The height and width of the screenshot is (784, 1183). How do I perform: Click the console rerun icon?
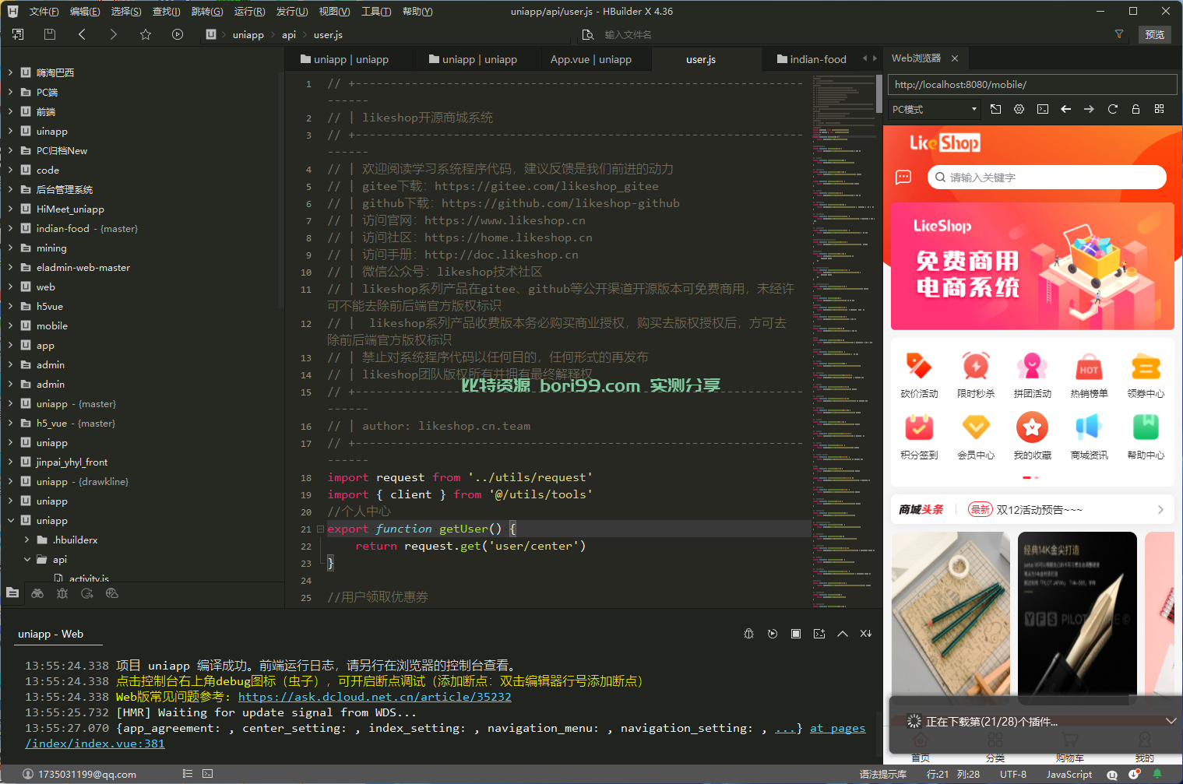[x=773, y=634]
